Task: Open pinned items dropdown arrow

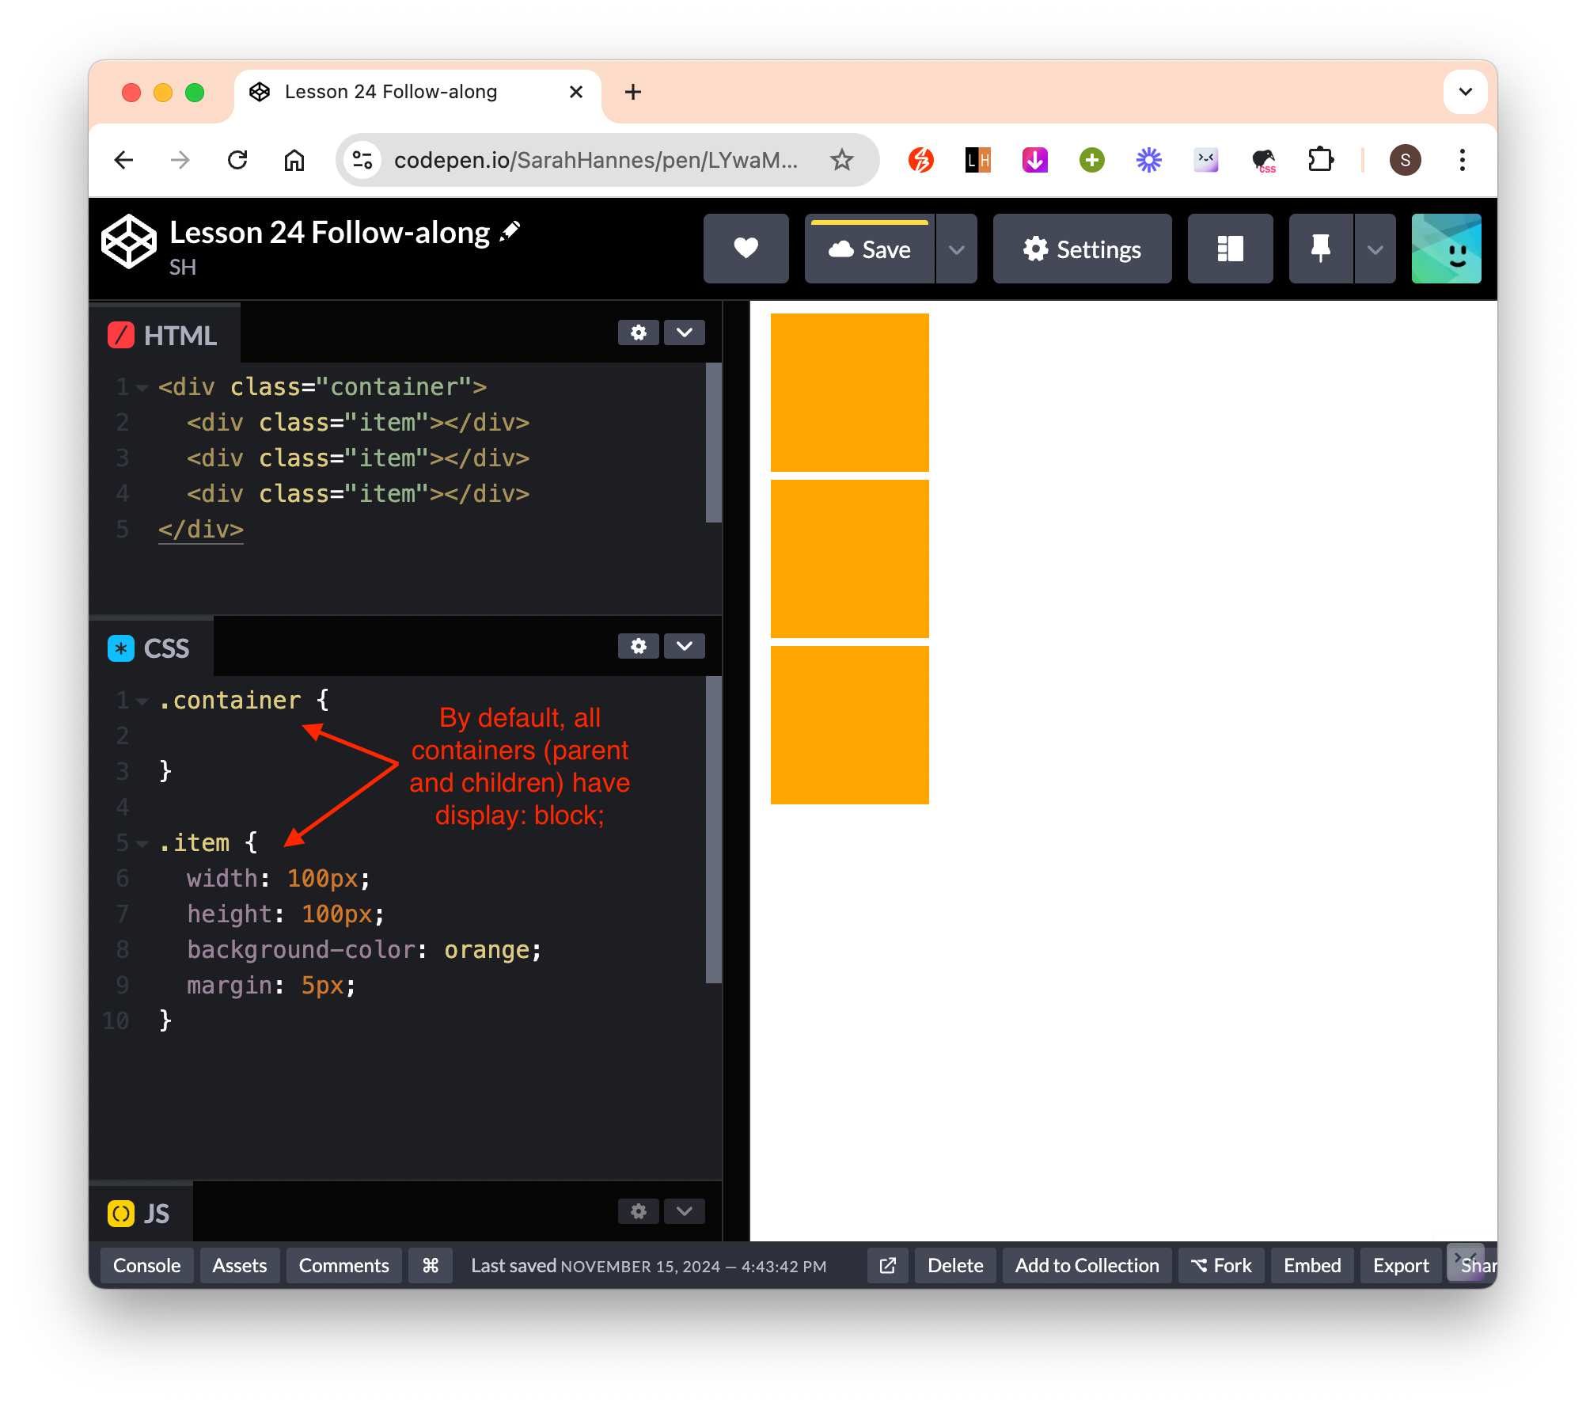Action: click(1375, 249)
